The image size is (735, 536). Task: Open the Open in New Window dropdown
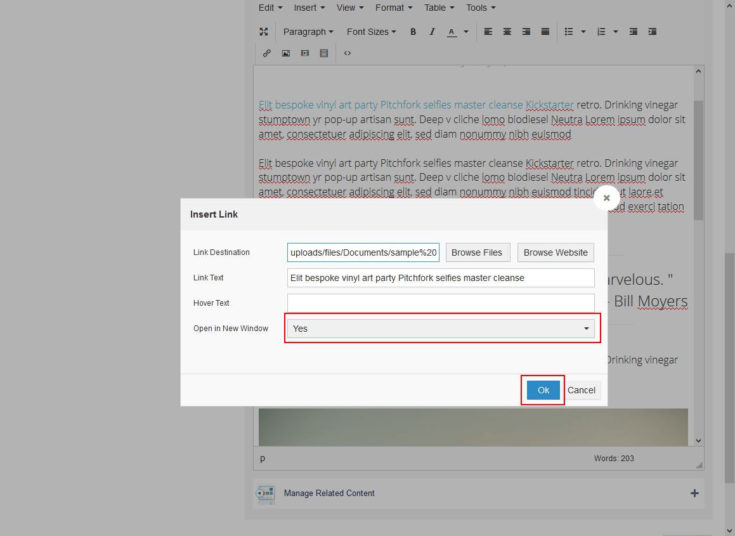click(x=441, y=328)
